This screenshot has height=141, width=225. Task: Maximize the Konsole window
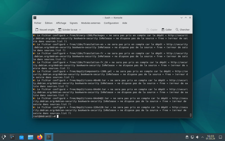(186, 18)
